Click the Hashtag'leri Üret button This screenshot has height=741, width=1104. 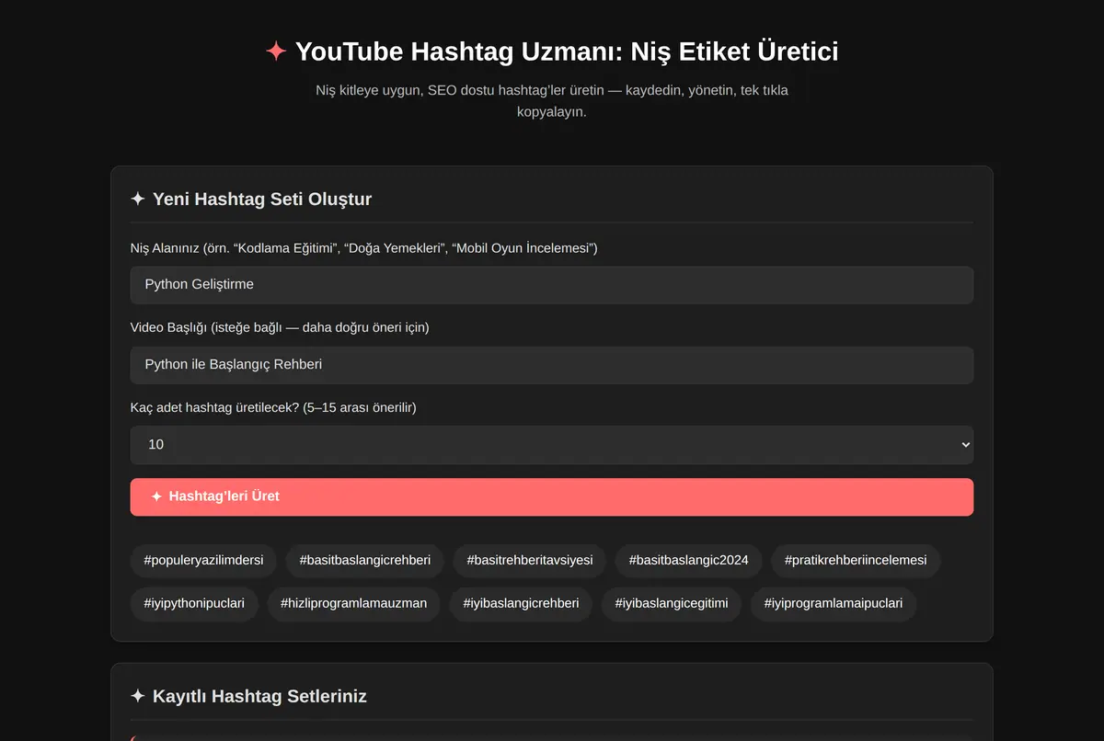point(552,496)
